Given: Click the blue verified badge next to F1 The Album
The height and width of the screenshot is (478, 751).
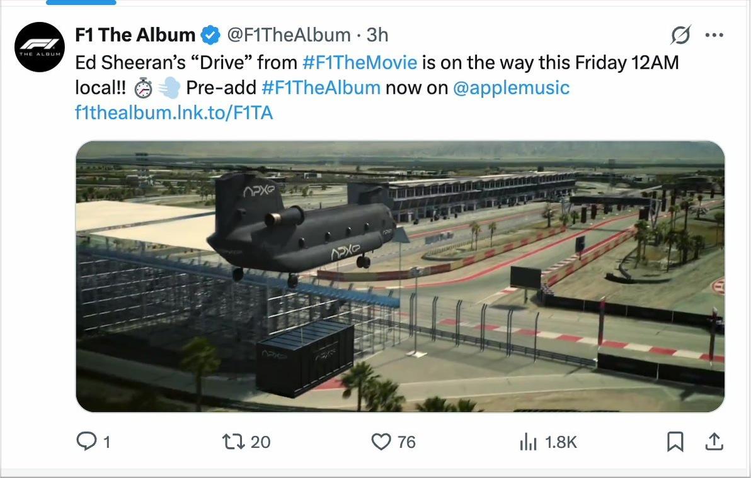Looking at the screenshot, I should click(x=210, y=35).
